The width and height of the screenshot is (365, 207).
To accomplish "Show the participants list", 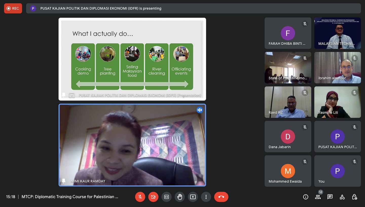I will pos(318,197).
